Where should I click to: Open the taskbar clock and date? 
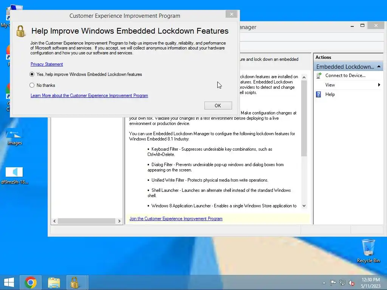point(371,282)
